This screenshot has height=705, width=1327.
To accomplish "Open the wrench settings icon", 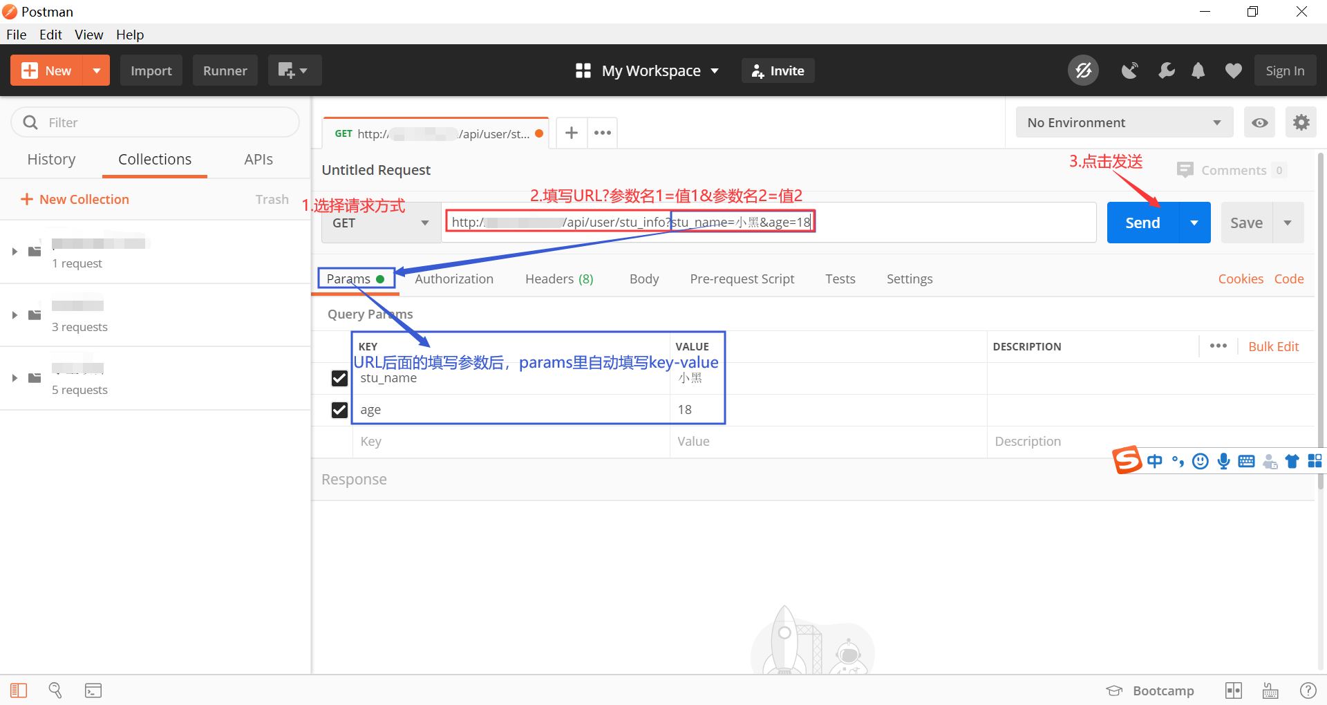I will tap(1167, 70).
